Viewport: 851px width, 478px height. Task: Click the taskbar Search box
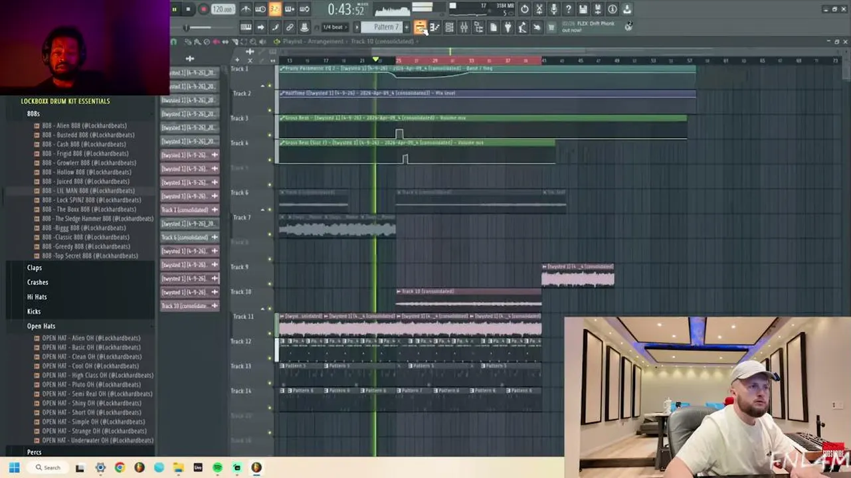48,467
